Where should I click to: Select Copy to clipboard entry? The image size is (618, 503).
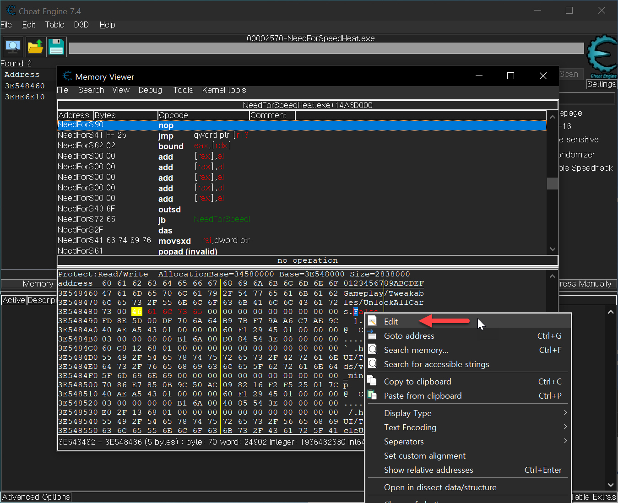[468, 381]
